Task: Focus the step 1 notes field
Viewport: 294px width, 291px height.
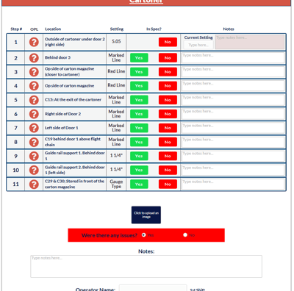Action: (x=250, y=42)
